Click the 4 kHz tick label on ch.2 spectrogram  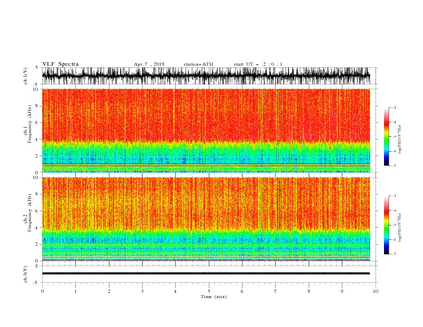coord(37,228)
